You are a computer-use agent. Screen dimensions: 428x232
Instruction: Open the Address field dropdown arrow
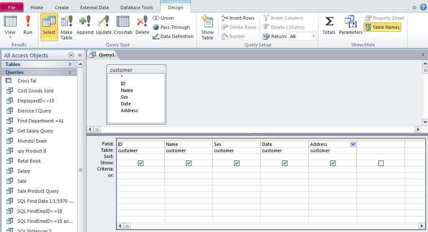tap(353, 144)
